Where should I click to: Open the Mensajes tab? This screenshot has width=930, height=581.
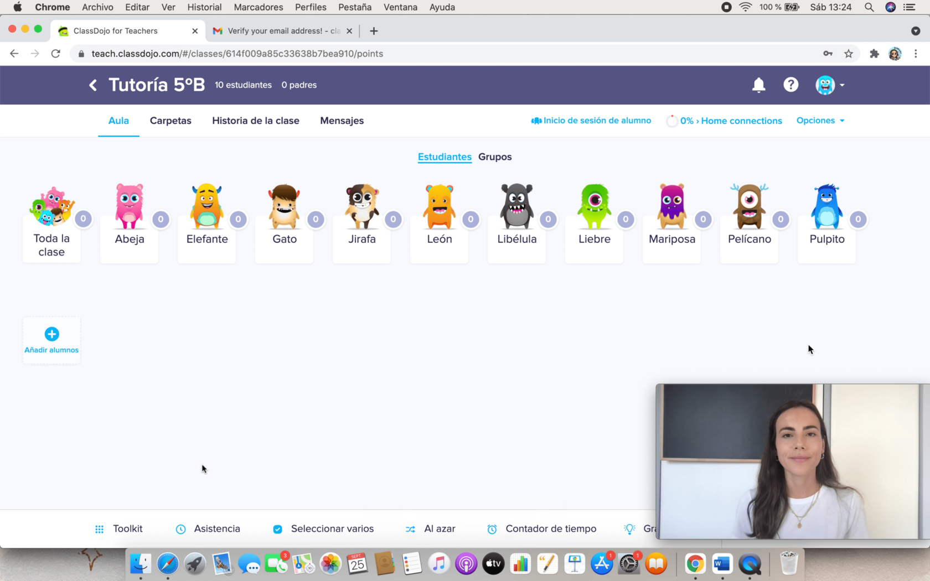342,121
